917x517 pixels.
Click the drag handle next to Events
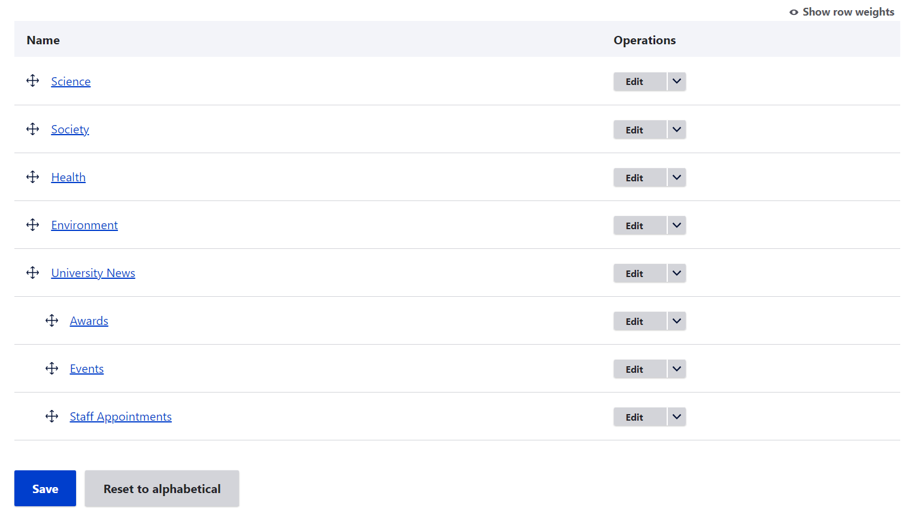pos(52,369)
